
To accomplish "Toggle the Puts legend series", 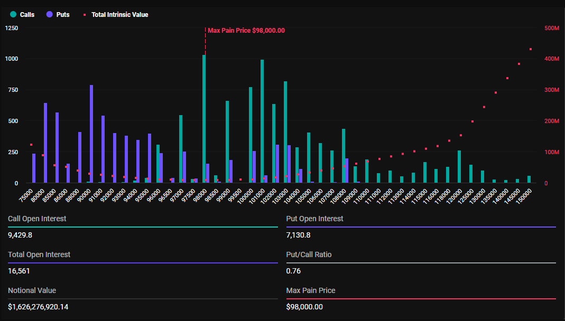I will point(58,15).
